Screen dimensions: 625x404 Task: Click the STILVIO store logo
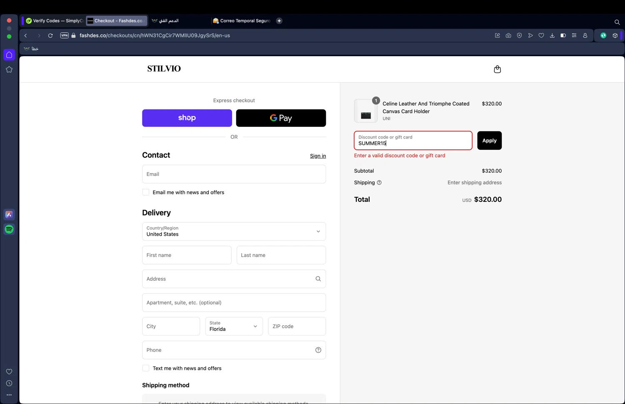pyautogui.click(x=164, y=69)
